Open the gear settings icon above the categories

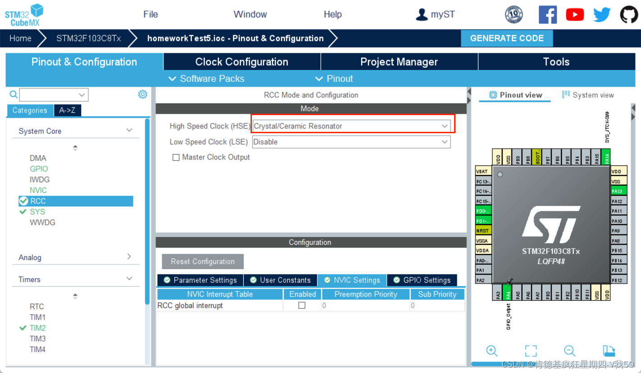[x=143, y=94]
